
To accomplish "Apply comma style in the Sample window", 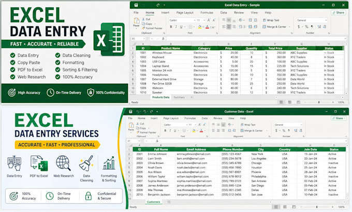I will [x=312, y=27].
